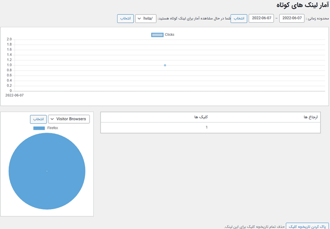Viewport: 330px width, 229px height.
Task: Click the ارجاع ها column header
Action: click(x=311, y=117)
